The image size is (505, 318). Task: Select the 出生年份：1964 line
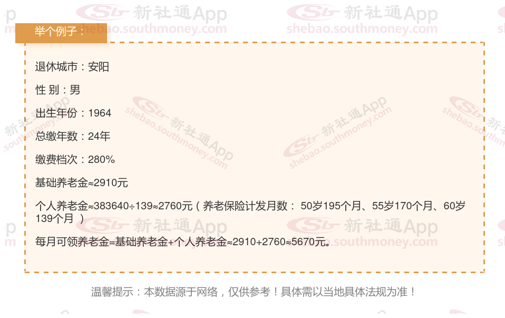(73, 113)
